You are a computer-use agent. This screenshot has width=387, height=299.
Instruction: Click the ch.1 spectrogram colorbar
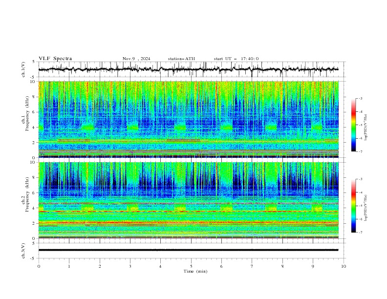pos(354,125)
